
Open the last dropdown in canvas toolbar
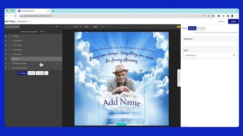(x=107, y=27)
